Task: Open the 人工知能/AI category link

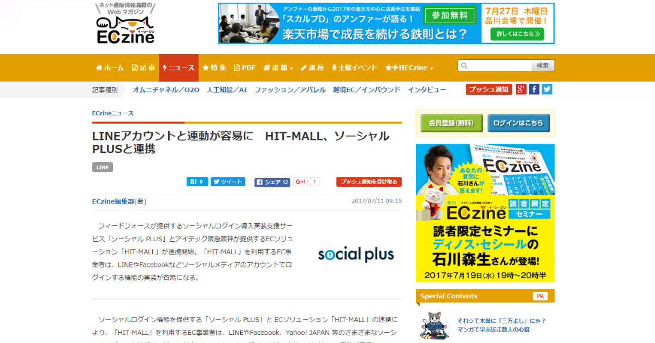Action: 227,90
